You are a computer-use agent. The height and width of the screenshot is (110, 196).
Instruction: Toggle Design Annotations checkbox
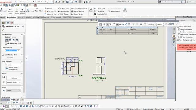(x=179, y=29)
